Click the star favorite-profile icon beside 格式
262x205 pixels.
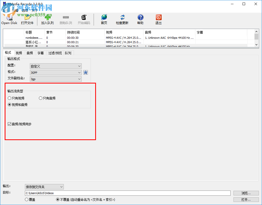tap(86, 72)
